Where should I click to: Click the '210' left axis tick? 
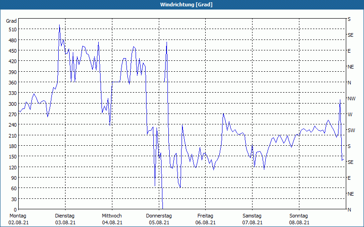click(13, 135)
